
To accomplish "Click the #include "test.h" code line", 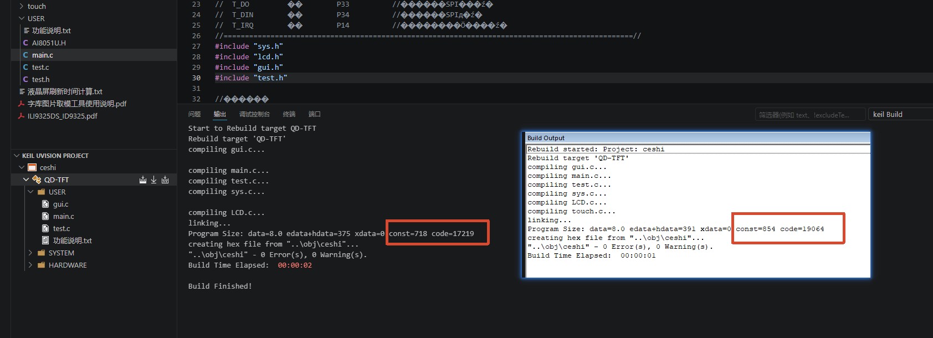I will point(251,78).
